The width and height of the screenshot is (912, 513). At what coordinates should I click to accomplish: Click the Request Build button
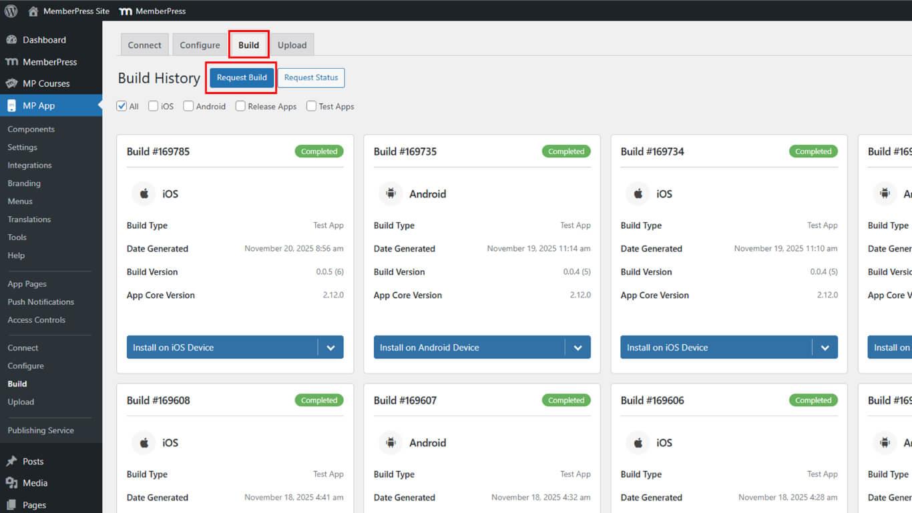click(242, 77)
